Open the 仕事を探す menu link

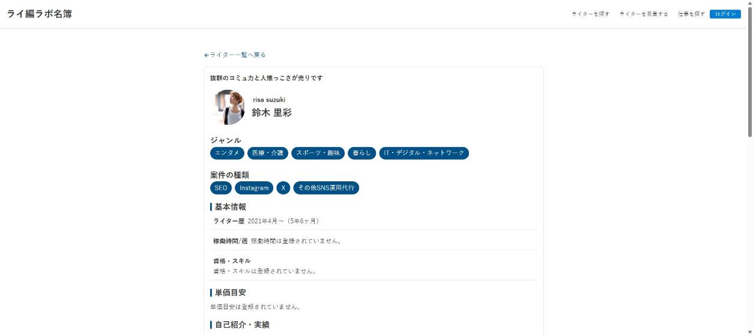[x=691, y=14]
